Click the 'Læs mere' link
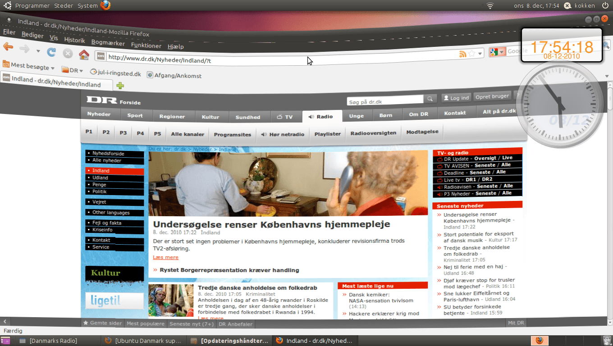The width and height of the screenshot is (613, 346). [165, 257]
